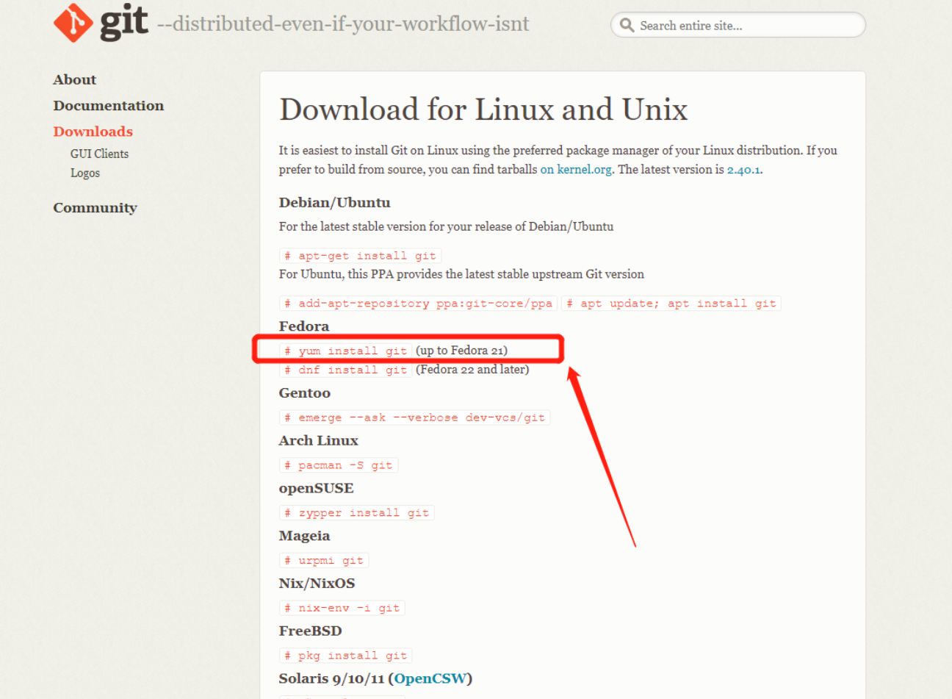The height and width of the screenshot is (699, 952).
Task: Navigate to the Community page
Action: point(95,208)
